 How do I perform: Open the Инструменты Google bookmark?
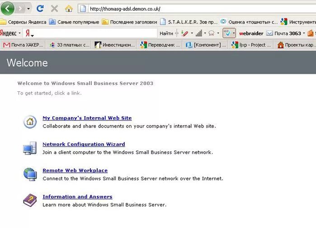(x=298, y=22)
